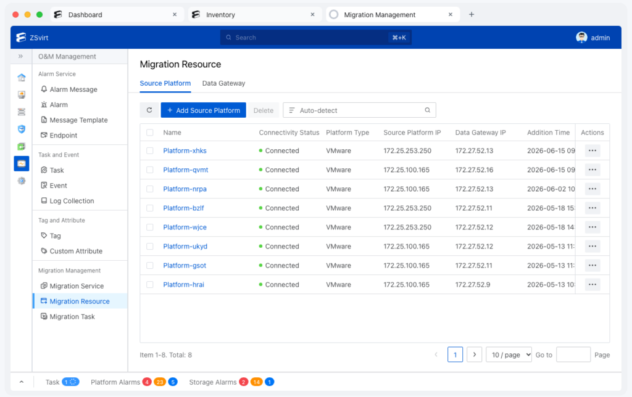The width and height of the screenshot is (632, 397).
Task: Click red Platform Alarms badge showing 4
Action: pyautogui.click(x=147, y=382)
